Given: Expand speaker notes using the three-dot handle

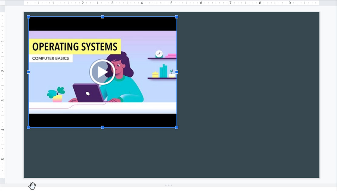Looking at the screenshot, I should (168, 185).
